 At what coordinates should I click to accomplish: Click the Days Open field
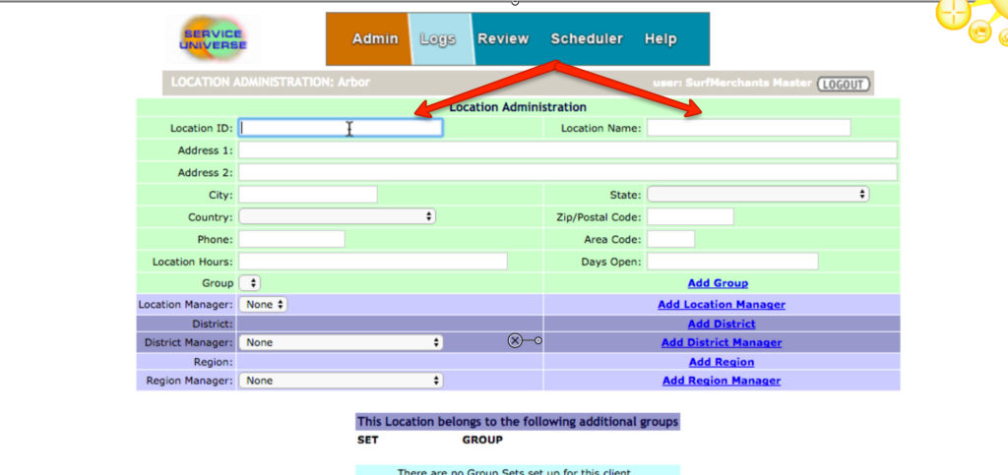(x=732, y=262)
